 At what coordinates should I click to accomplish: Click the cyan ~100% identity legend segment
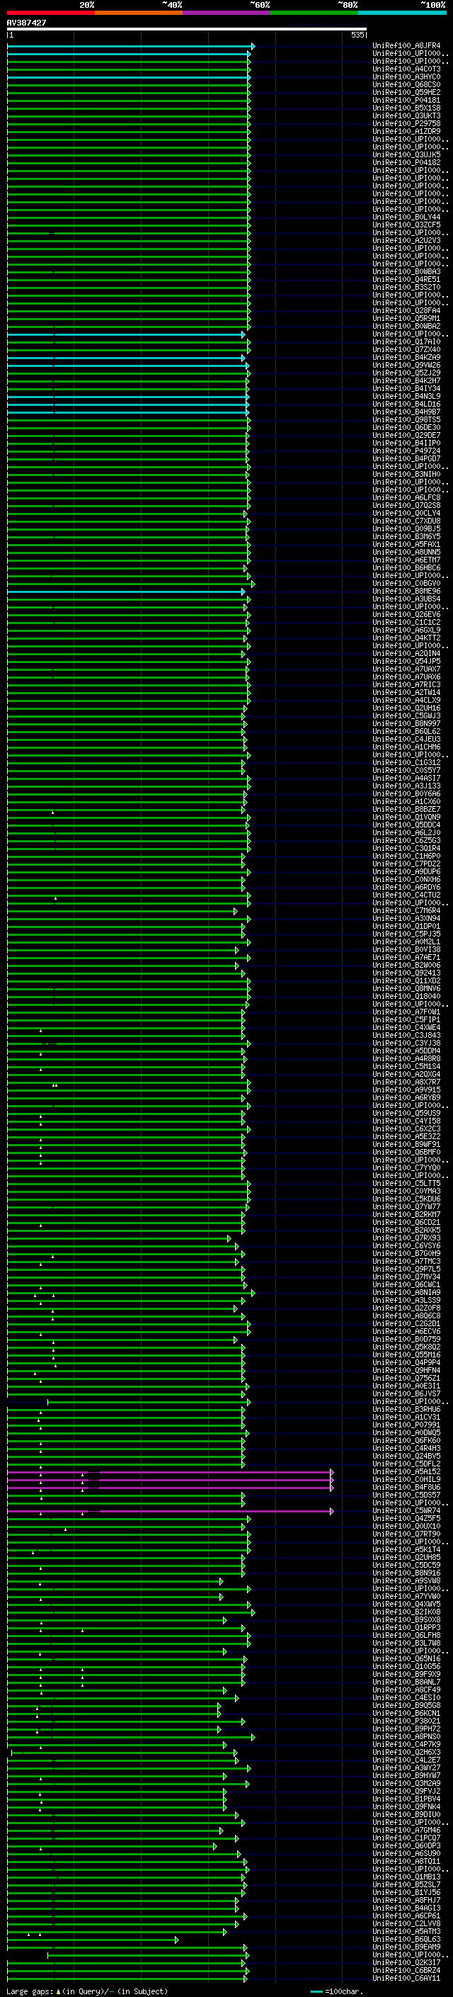(x=403, y=13)
